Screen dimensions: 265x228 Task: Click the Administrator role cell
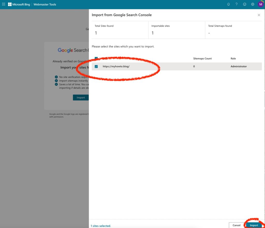[x=239, y=67]
